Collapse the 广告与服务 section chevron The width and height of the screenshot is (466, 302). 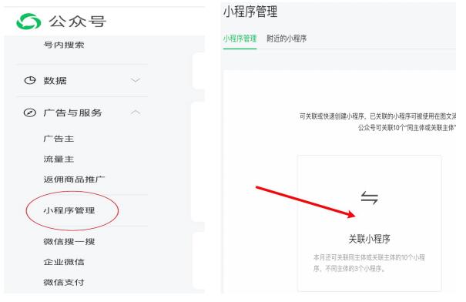tap(136, 112)
